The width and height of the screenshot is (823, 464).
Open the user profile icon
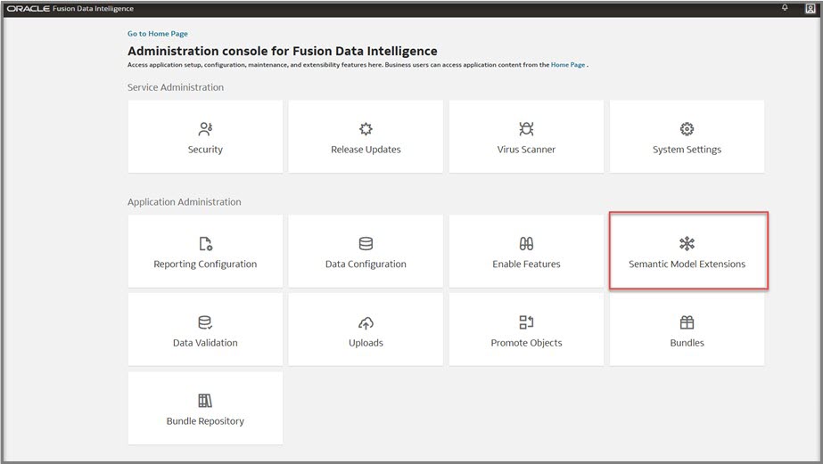[x=810, y=8]
